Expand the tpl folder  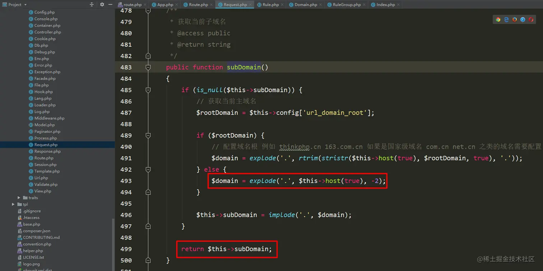tap(13, 204)
